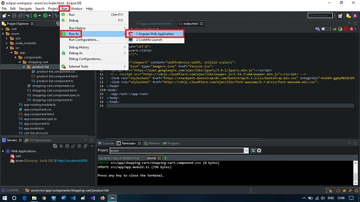Switch to the Markers tab
The width and height of the screenshot is (360, 202).
point(152,143)
